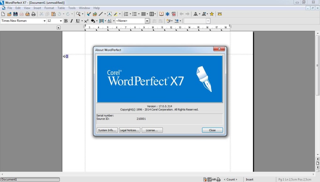Expand the styles list showing None
This screenshot has height=182, width=320.
point(147,21)
